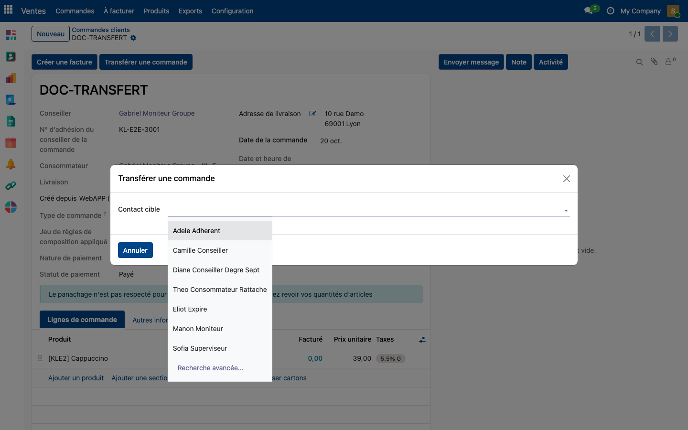Viewport: 688px width, 430px height.
Task: Click the dashboard tiles sidebar icon
Action: click(11, 35)
